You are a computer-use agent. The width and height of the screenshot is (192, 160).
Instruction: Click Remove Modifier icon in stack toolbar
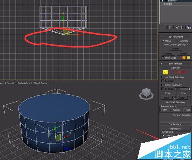pos(182,28)
